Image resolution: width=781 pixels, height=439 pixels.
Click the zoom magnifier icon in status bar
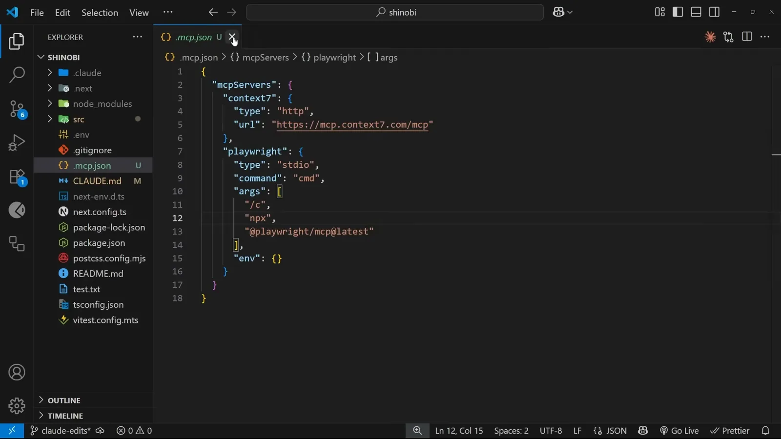tap(417, 431)
